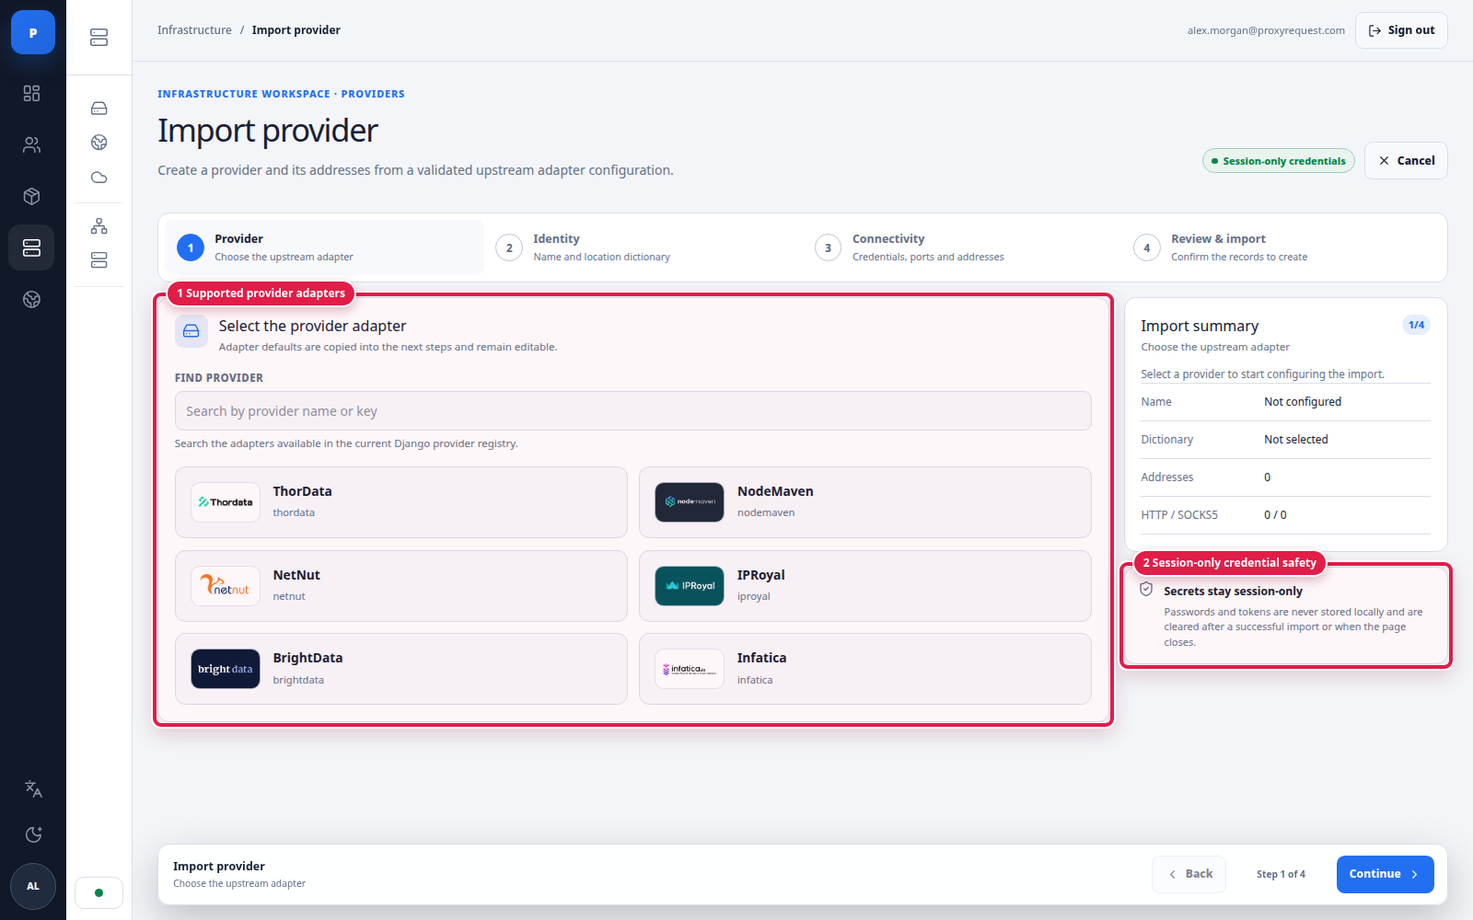Click the Secrets stay session-only heading
1473x920 pixels.
[x=1233, y=592]
